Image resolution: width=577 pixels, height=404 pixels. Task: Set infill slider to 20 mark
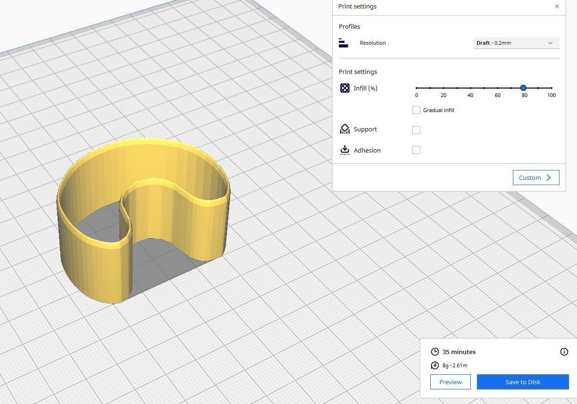point(443,88)
